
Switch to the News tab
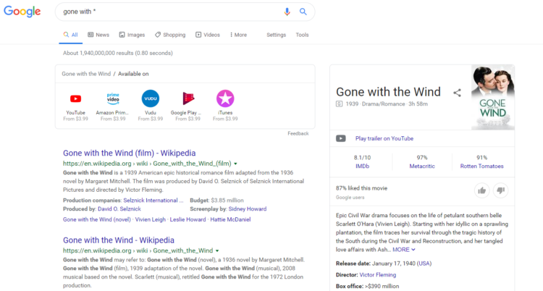(x=98, y=35)
